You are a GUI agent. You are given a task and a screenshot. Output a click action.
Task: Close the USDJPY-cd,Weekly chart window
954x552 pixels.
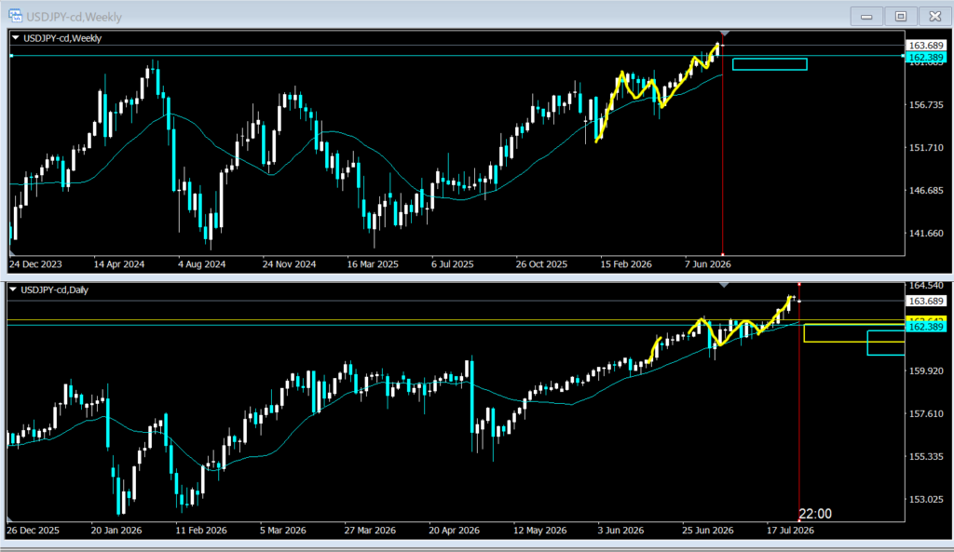tap(935, 17)
